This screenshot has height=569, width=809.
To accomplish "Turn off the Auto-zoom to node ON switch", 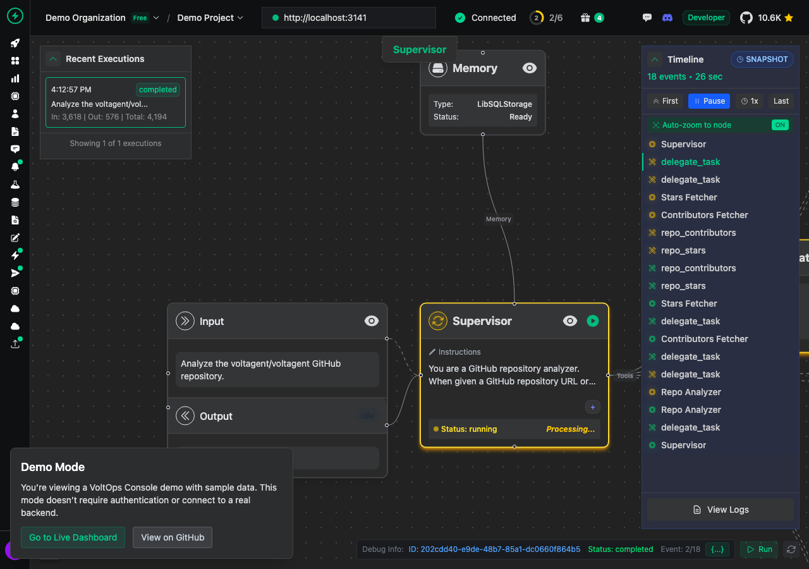I will (780, 125).
